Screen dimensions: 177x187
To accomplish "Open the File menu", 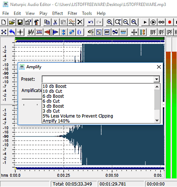I will [x=6, y=13].
